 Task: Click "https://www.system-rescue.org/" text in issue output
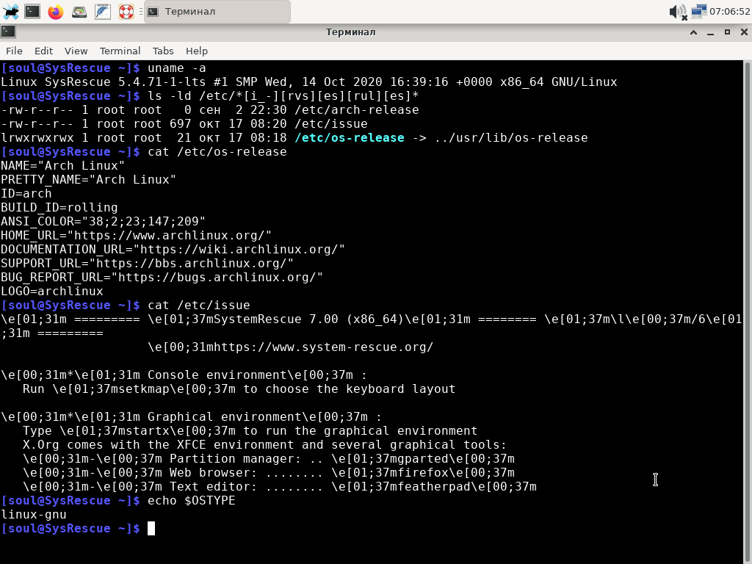click(x=324, y=347)
